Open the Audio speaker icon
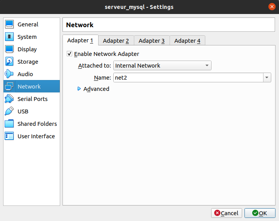The width and height of the screenshot is (279, 221). pyautogui.click(x=10, y=74)
